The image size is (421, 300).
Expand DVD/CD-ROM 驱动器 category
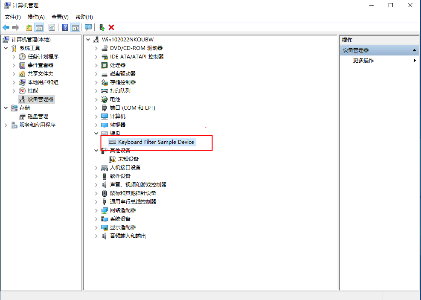[96, 48]
